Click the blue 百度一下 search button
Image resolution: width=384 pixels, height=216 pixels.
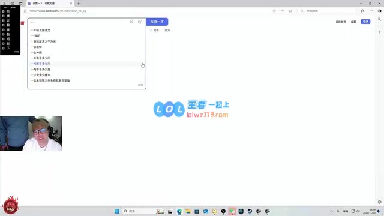coord(157,22)
